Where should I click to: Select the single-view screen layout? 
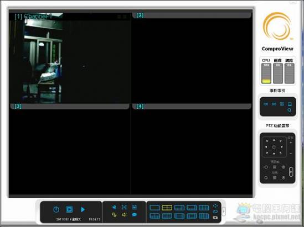(x=154, y=208)
